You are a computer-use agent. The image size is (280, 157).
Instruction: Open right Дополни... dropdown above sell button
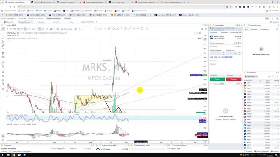pyautogui.click(x=234, y=75)
